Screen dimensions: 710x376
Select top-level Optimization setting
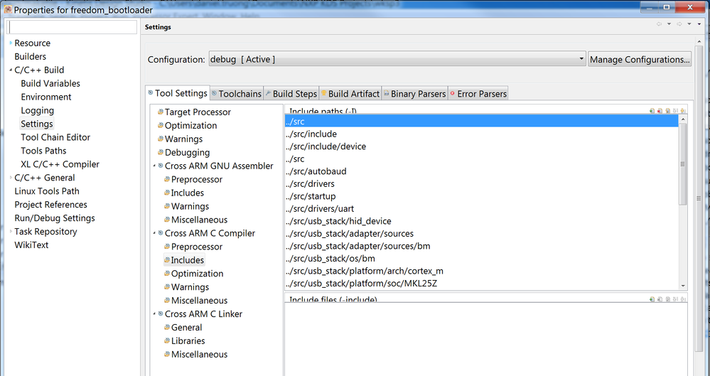point(190,126)
